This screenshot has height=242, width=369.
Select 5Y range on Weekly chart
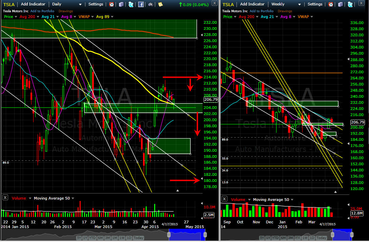coord(262,238)
